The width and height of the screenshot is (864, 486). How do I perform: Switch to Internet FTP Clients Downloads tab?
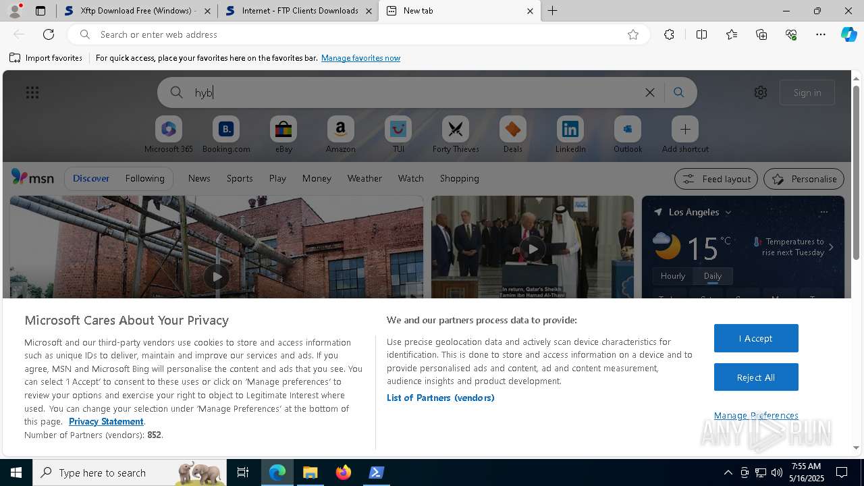click(298, 11)
